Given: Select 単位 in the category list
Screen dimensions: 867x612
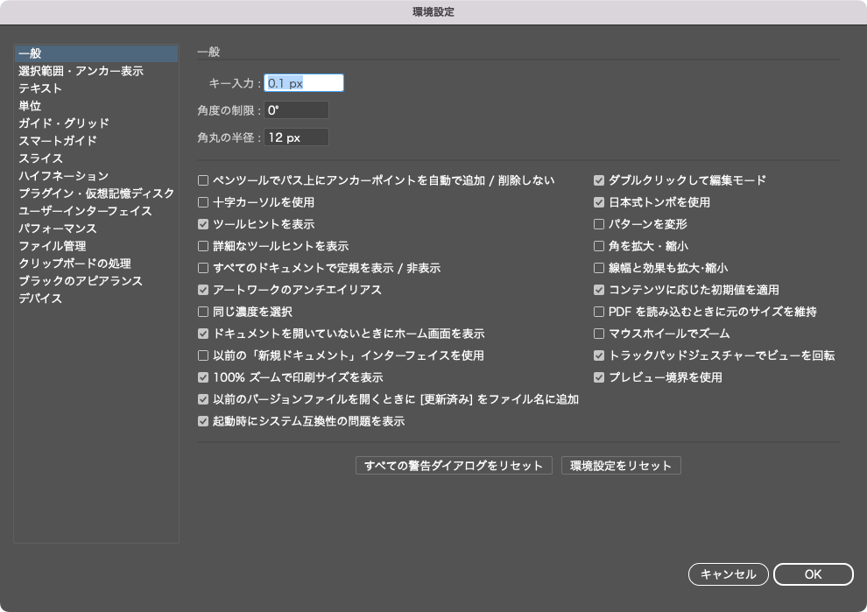Looking at the screenshot, I should tap(30, 106).
